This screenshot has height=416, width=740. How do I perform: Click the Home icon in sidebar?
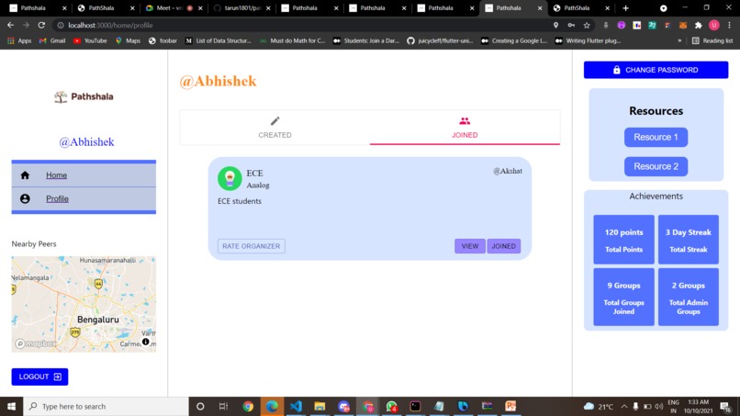click(x=25, y=175)
